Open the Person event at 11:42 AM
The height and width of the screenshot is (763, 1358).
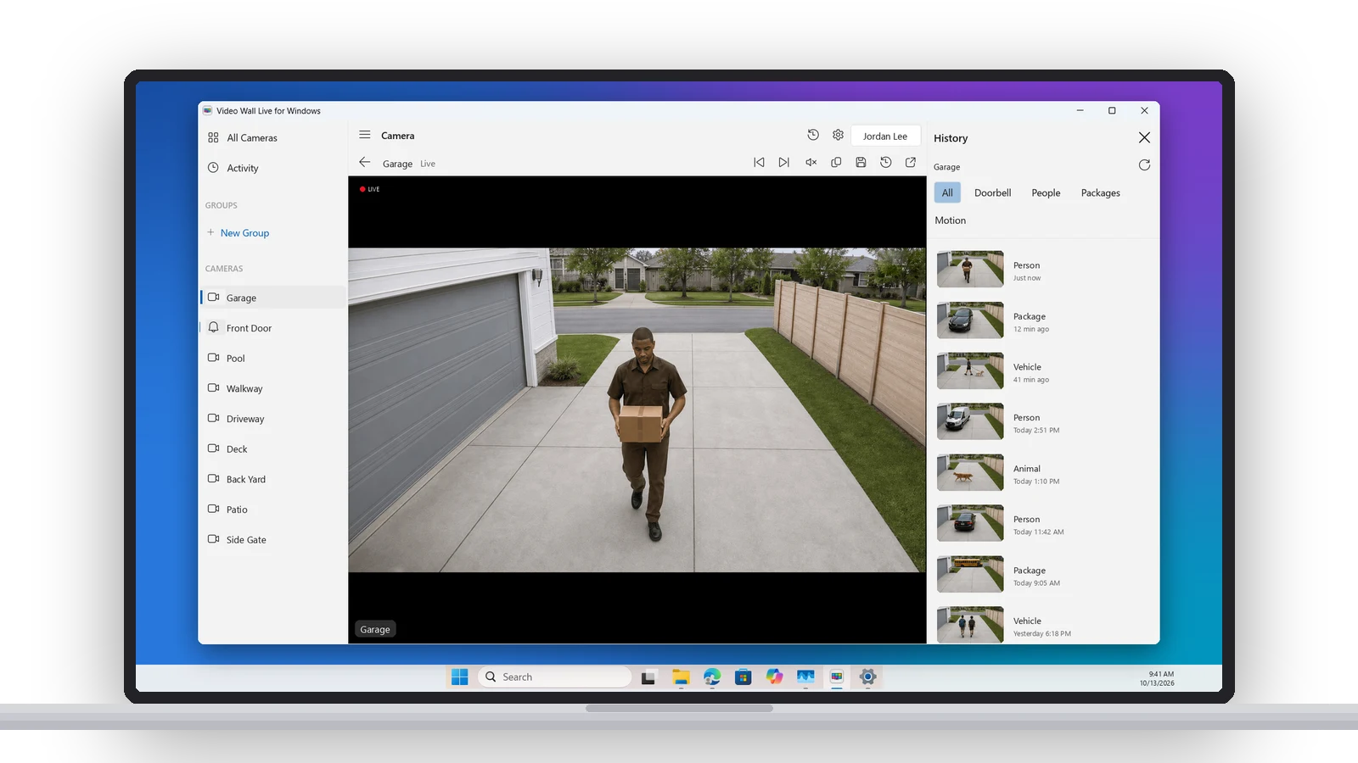1043,524
